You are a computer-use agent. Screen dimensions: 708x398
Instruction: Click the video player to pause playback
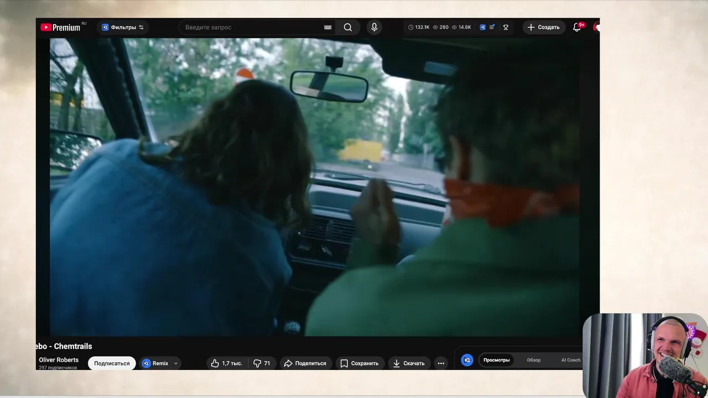click(x=315, y=187)
